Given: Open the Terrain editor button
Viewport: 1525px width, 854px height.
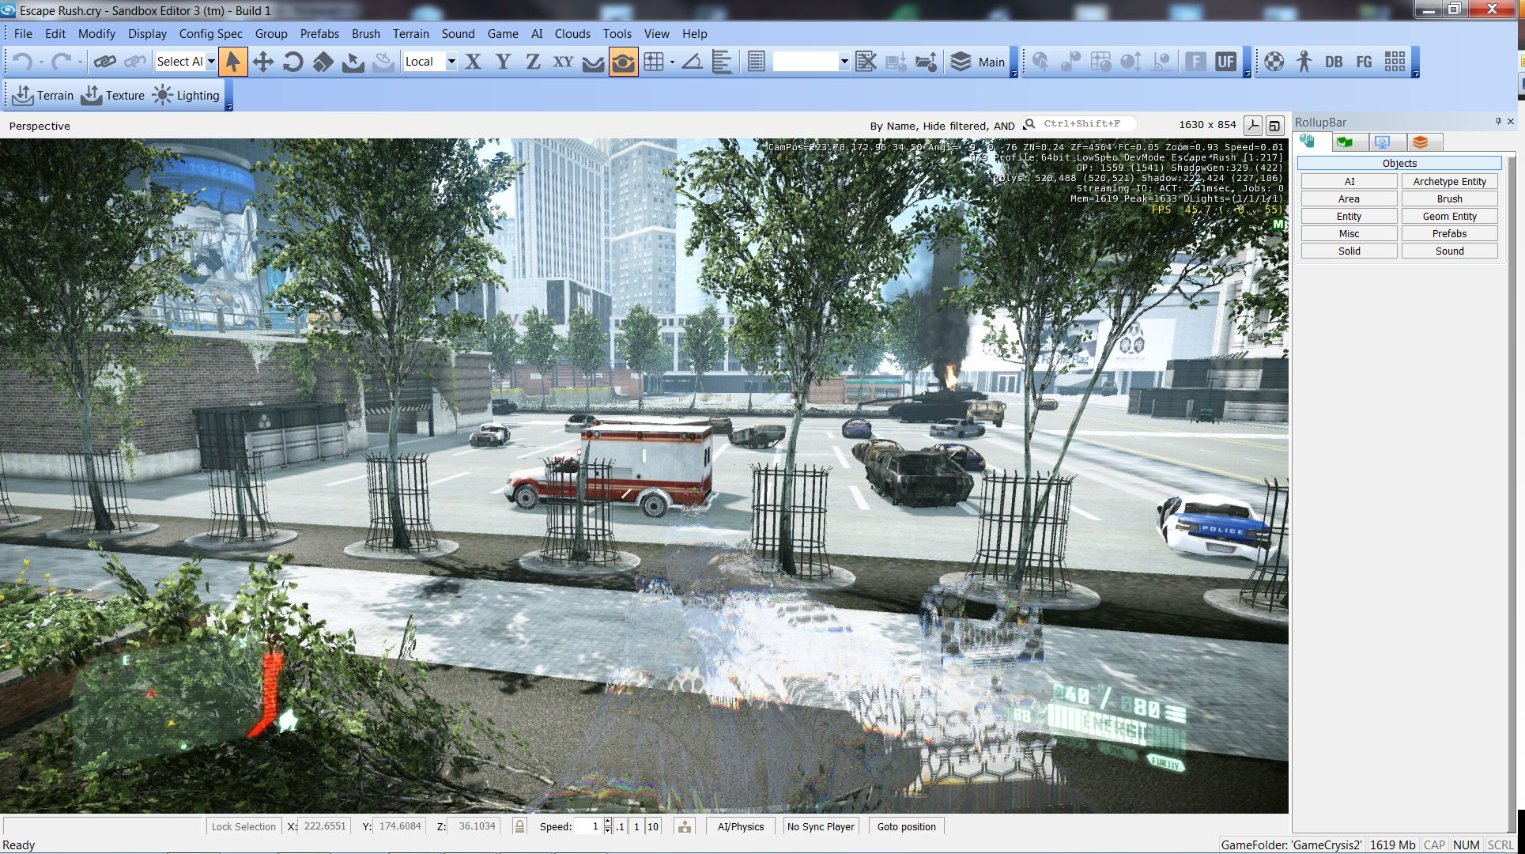Looking at the screenshot, I should (x=43, y=96).
